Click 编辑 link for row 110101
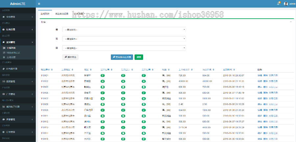This screenshot has height=142, width=296. coord(260,75)
